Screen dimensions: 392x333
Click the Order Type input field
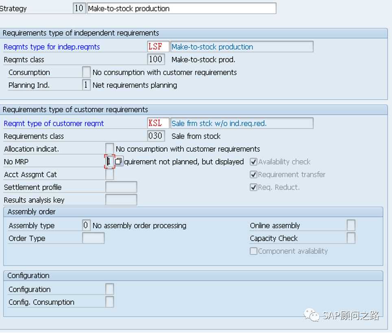(93, 238)
